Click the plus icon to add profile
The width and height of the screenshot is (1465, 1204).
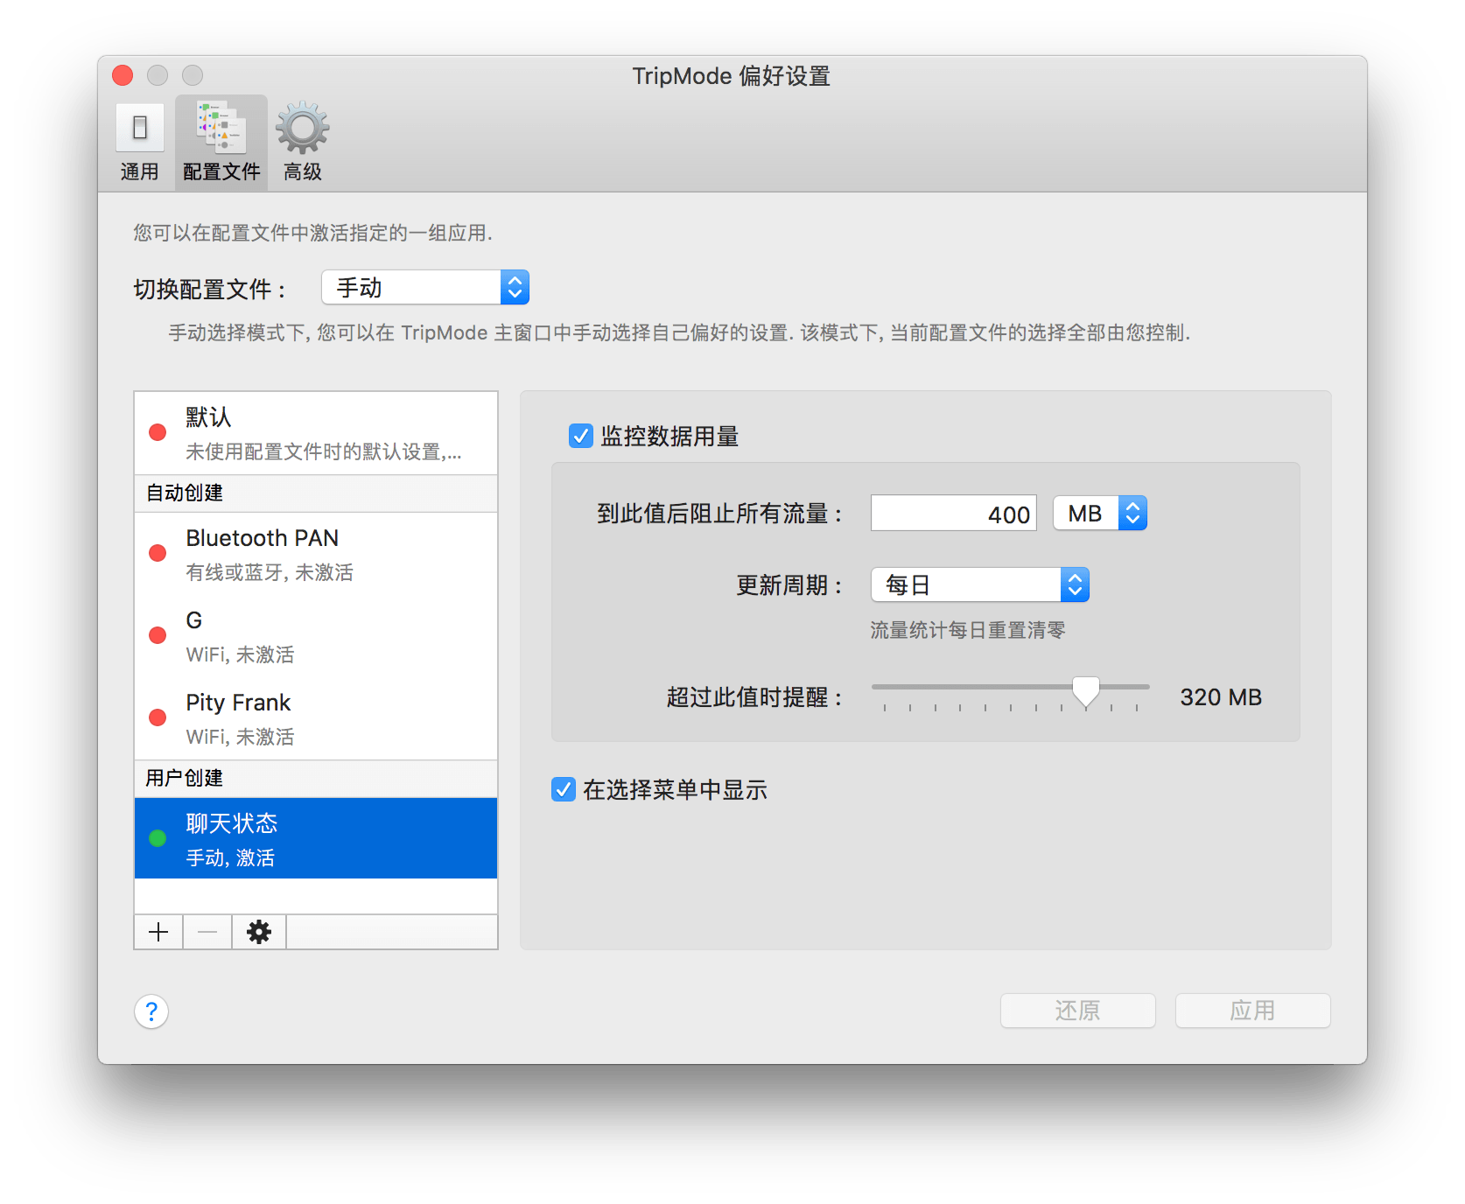158,932
